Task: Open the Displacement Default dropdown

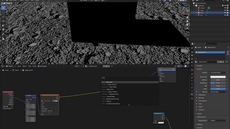Action: tap(217, 120)
